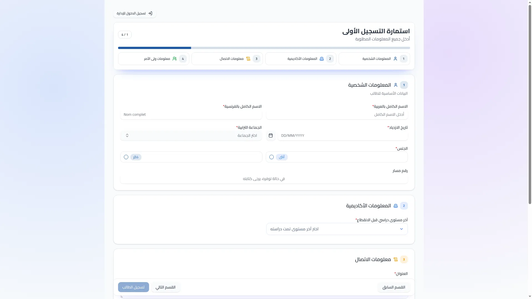532x299 pixels.
Task: Click the label العنوان
Action: pyautogui.click(x=401, y=274)
